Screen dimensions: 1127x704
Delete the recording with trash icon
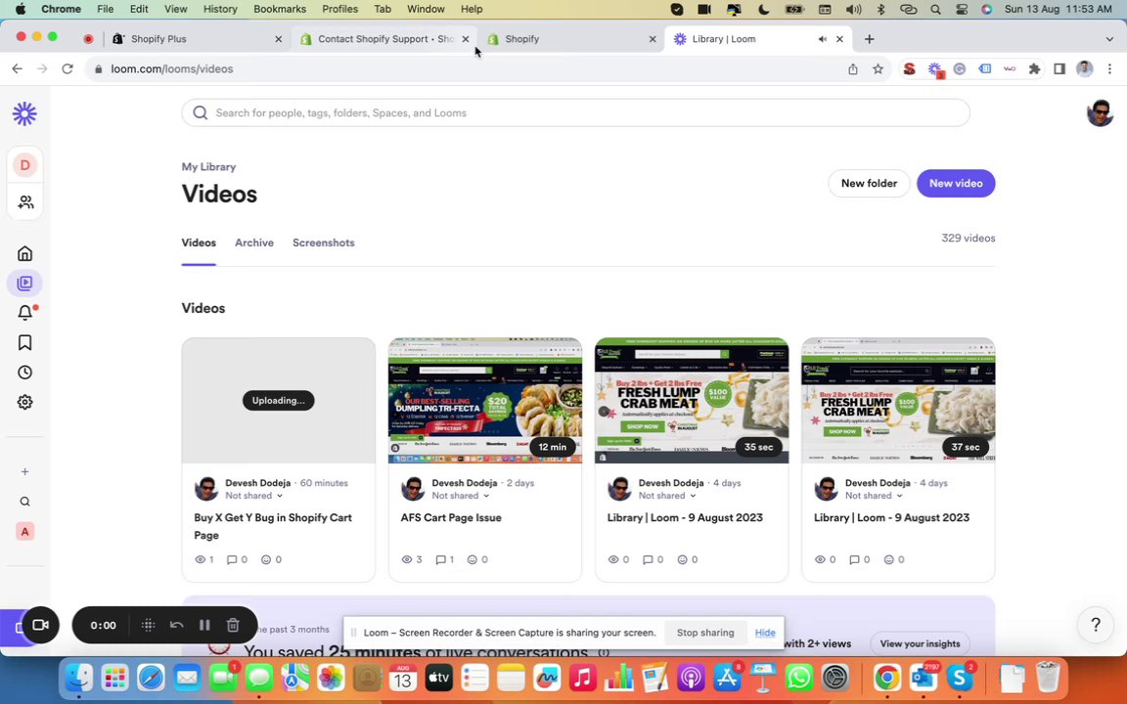(233, 625)
